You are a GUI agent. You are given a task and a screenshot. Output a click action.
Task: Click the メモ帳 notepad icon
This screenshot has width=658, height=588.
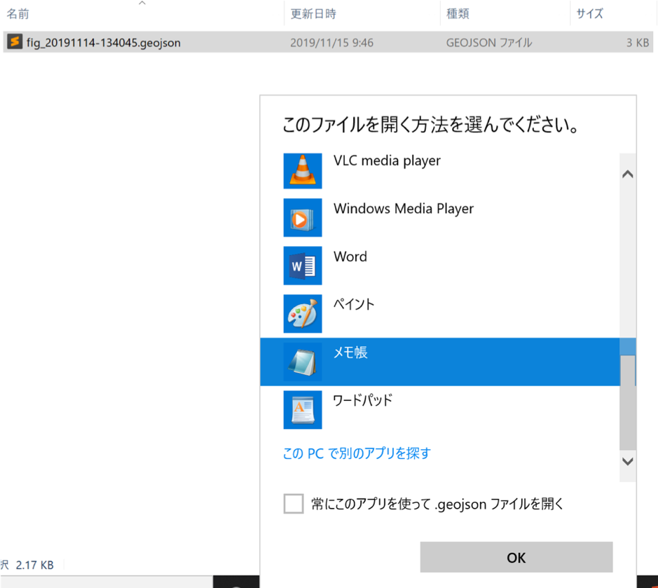(303, 362)
